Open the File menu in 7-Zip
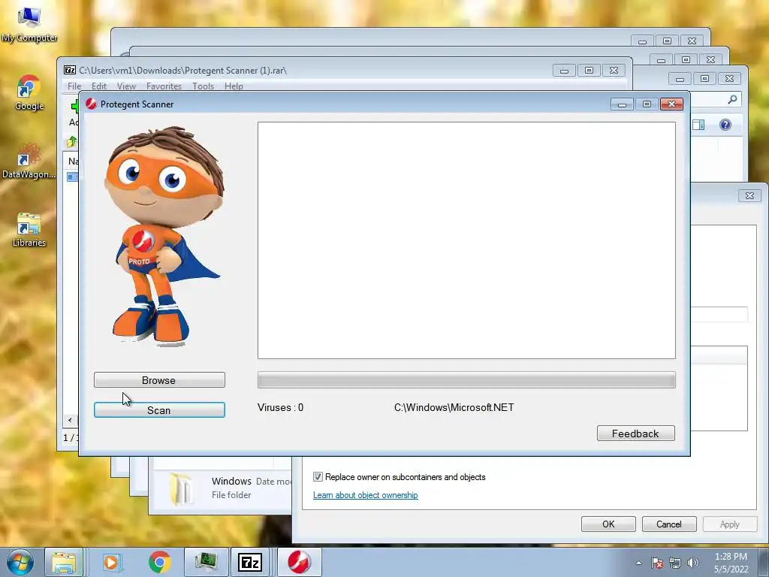Viewport: 769px width, 577px height. pos(74,86)
